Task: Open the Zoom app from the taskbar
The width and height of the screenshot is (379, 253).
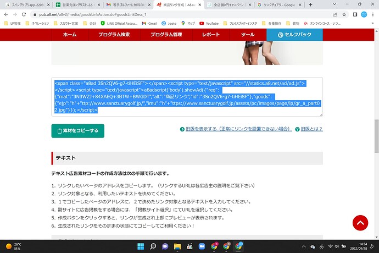Action: [x=202, y=246]
